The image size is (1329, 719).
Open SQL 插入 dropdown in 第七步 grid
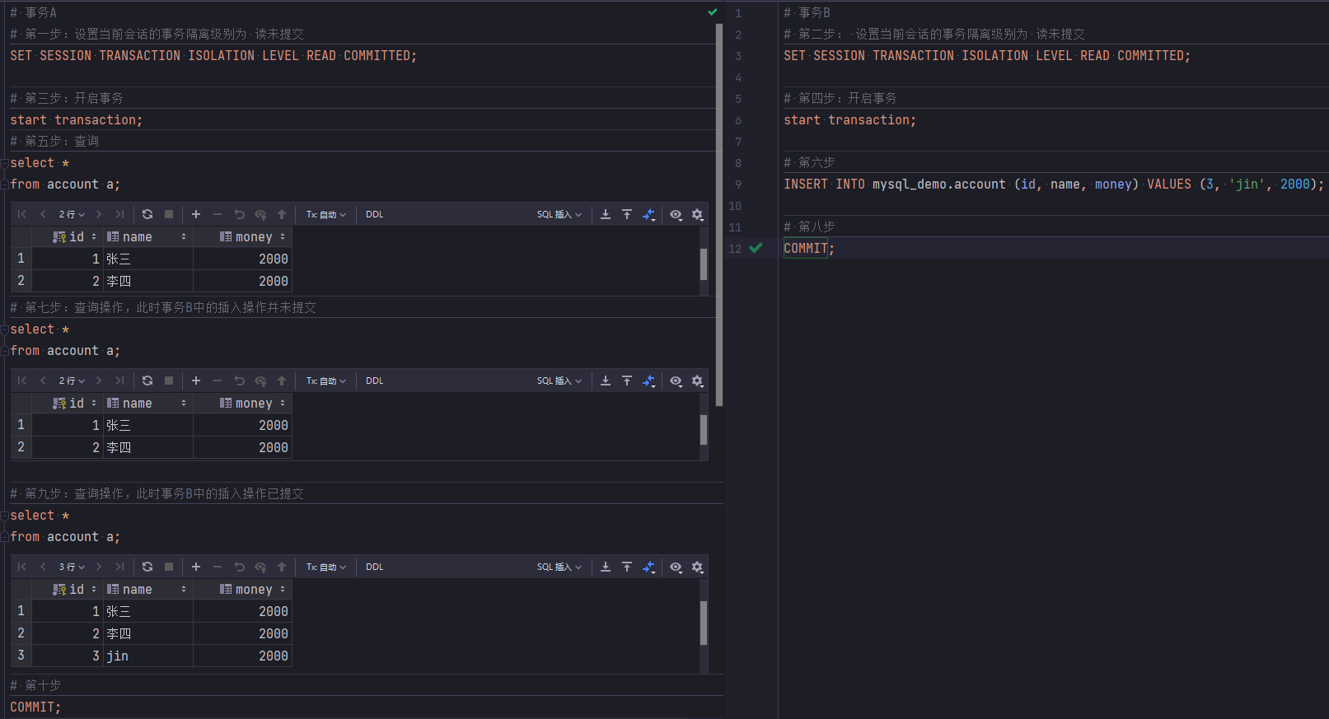pos(559,381)
